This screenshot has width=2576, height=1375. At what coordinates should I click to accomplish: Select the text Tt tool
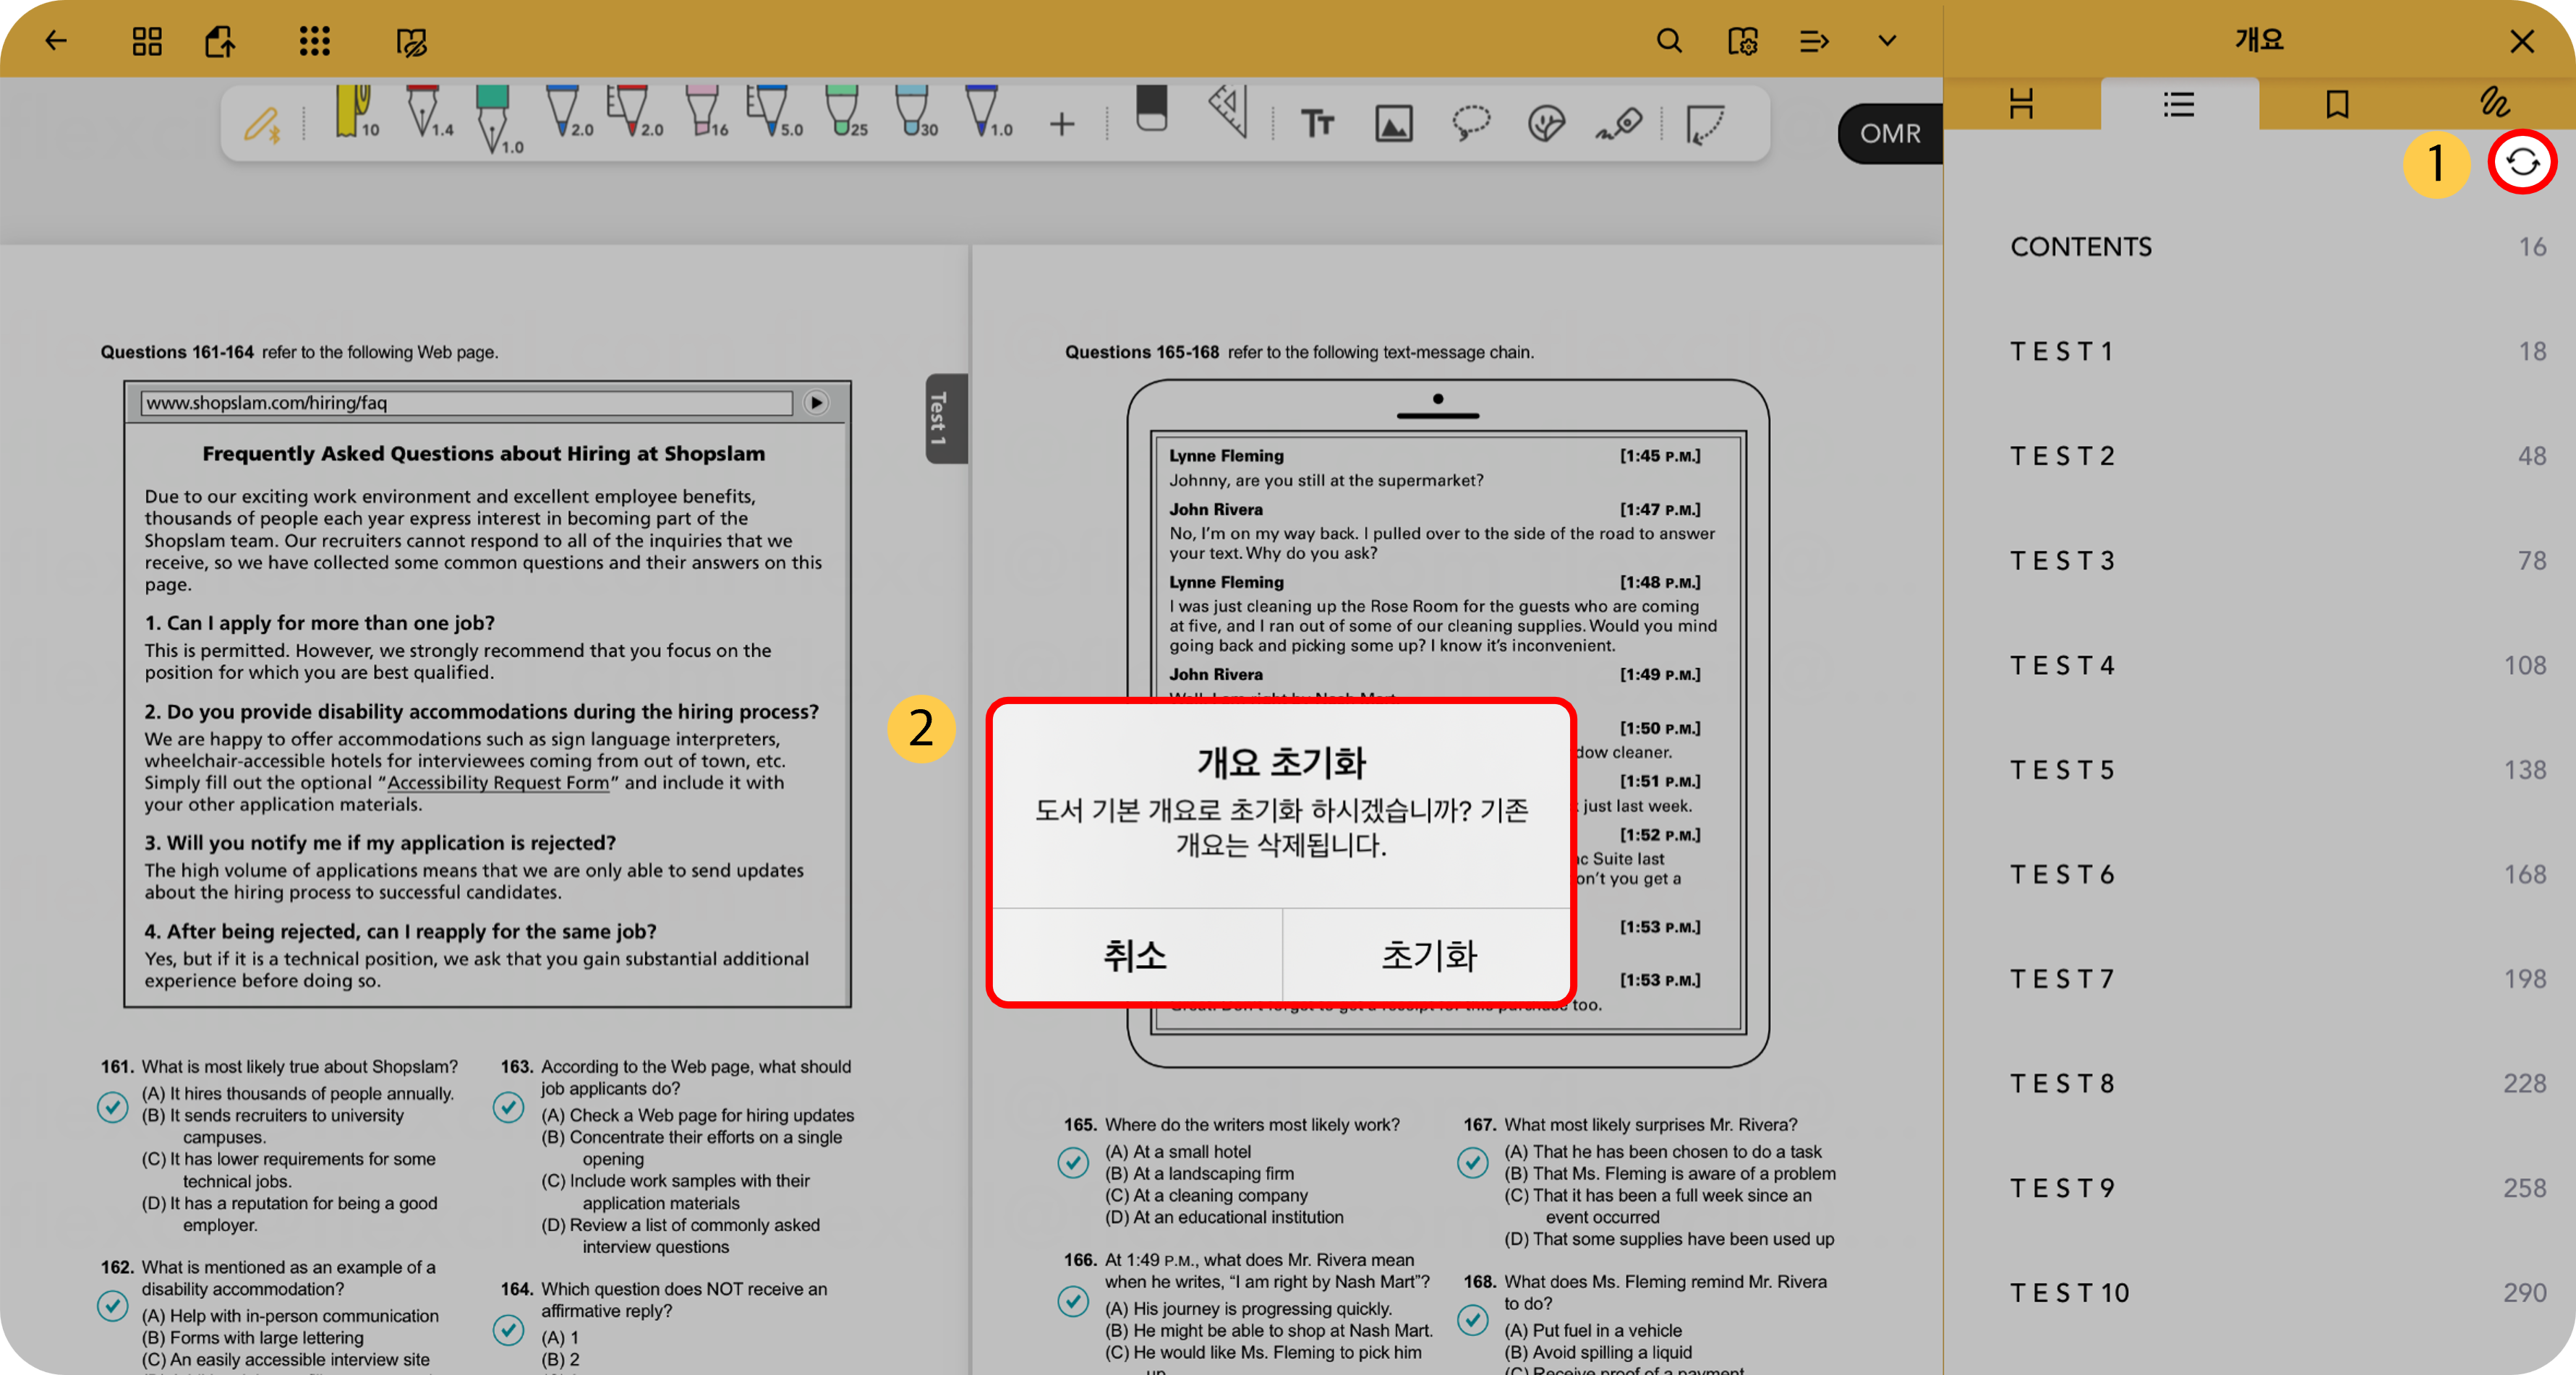(1317, 124)
